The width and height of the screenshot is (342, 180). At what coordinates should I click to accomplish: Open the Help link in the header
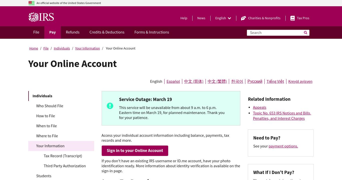tap(184, 18)
